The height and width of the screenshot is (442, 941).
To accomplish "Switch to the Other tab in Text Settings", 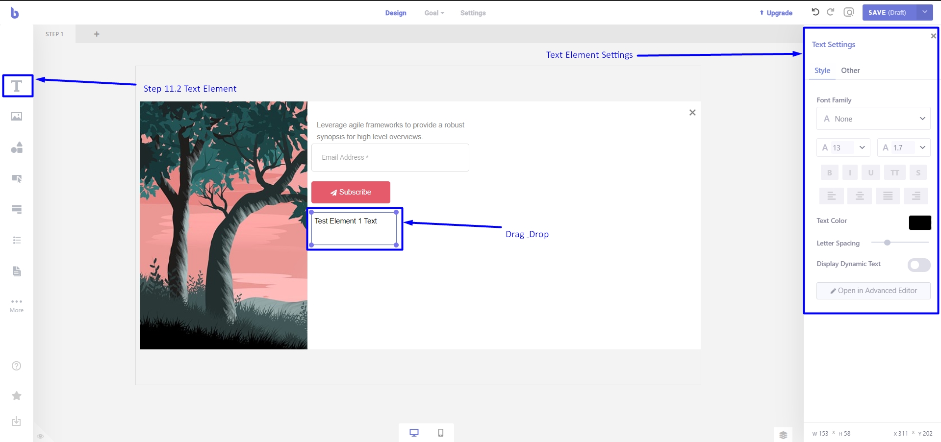I will pyautogui.click(x=850, y=71).
